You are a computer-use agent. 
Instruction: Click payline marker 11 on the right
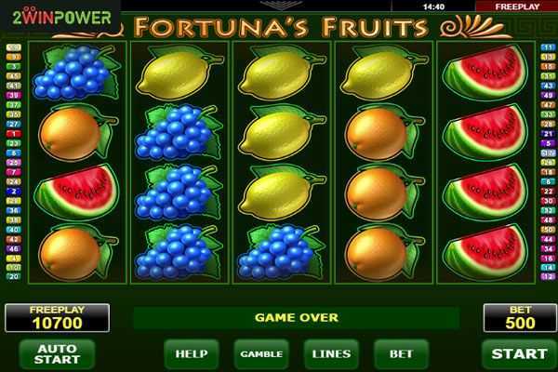pos(549,47)
